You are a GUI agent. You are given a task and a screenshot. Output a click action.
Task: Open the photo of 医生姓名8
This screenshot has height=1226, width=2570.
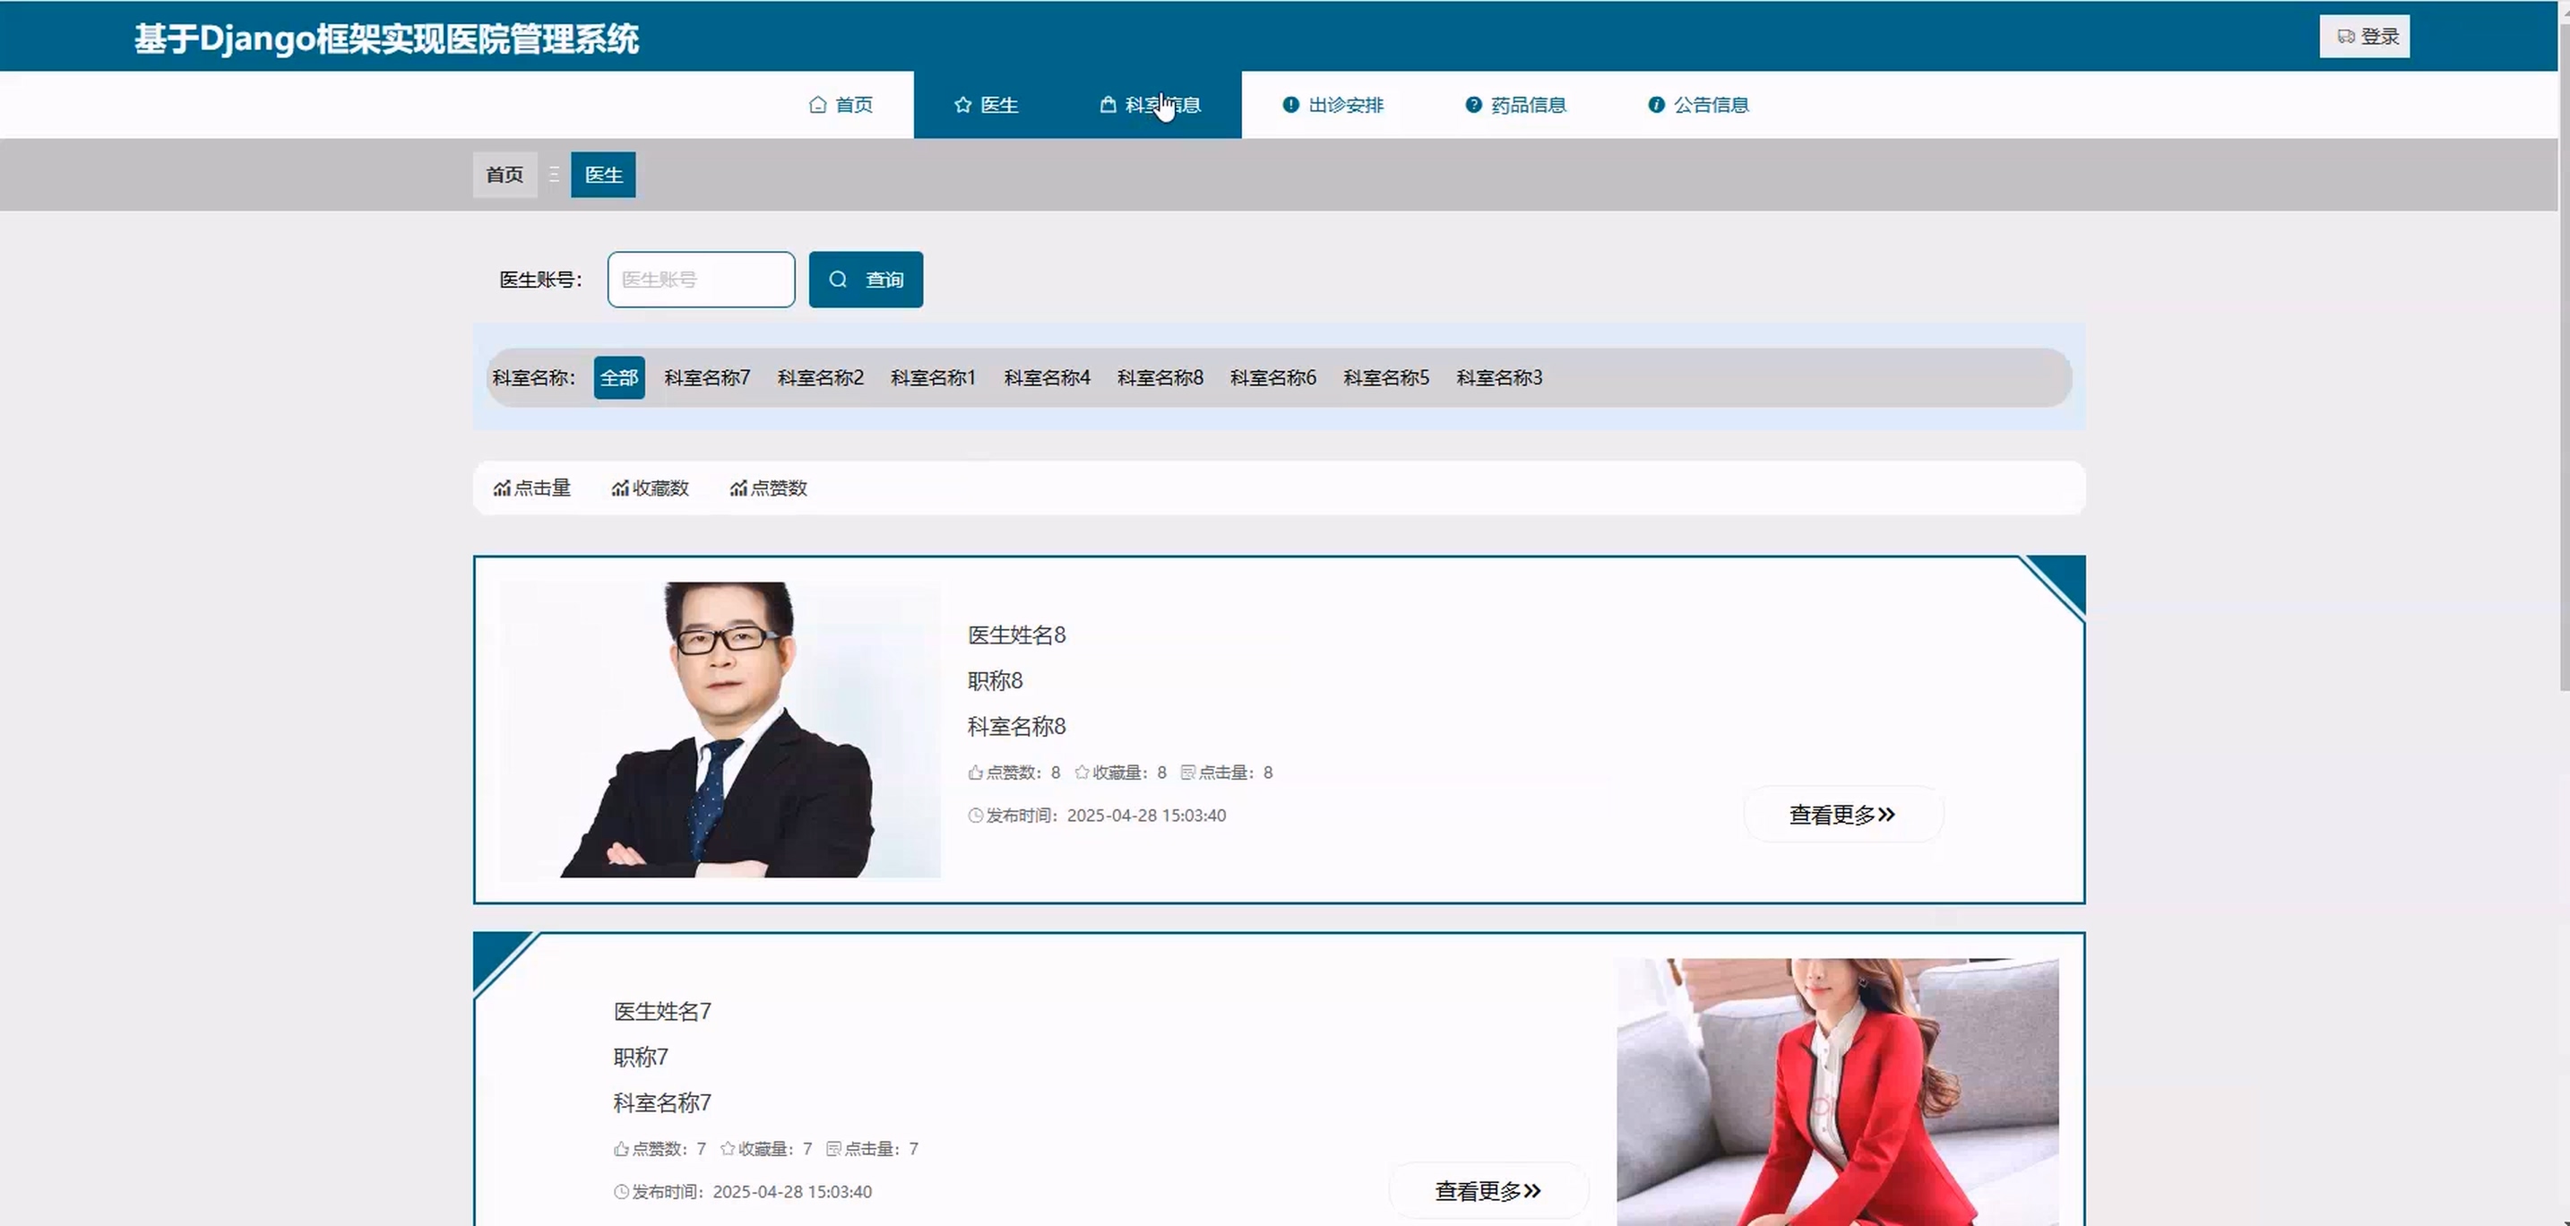click(x=720, y=730)
